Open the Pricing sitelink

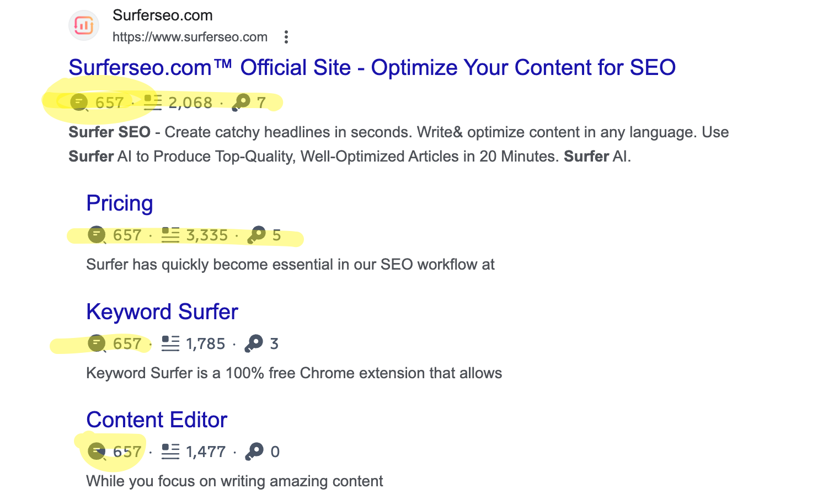point(120,203)
